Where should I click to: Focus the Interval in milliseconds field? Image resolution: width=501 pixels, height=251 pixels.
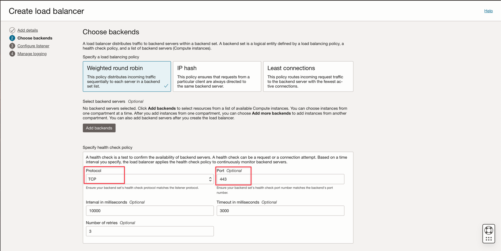pyautogui.click(x=150, y=211)
